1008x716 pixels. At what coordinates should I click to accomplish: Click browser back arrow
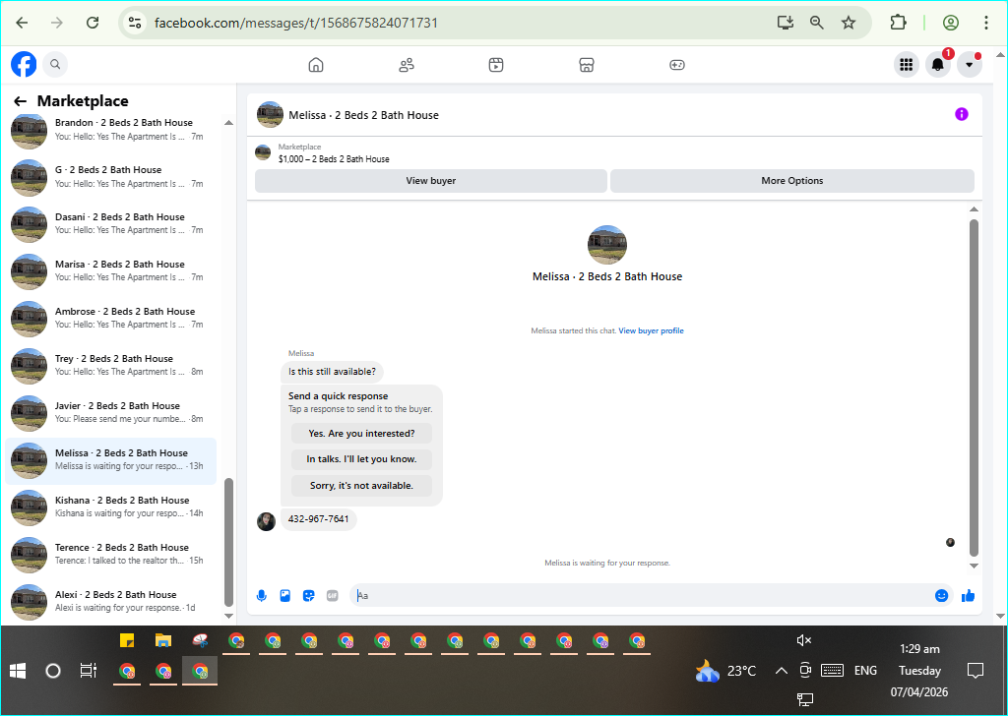pos(22,23)
